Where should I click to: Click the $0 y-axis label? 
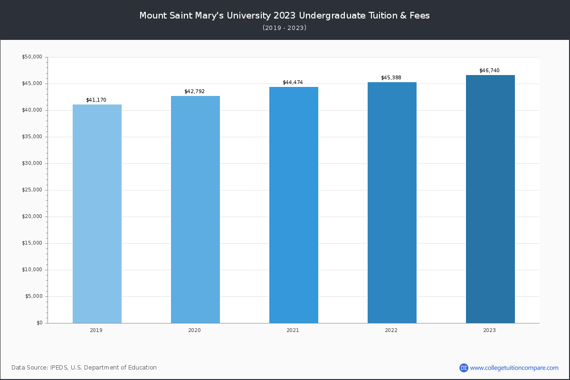(x=39, y=323)
